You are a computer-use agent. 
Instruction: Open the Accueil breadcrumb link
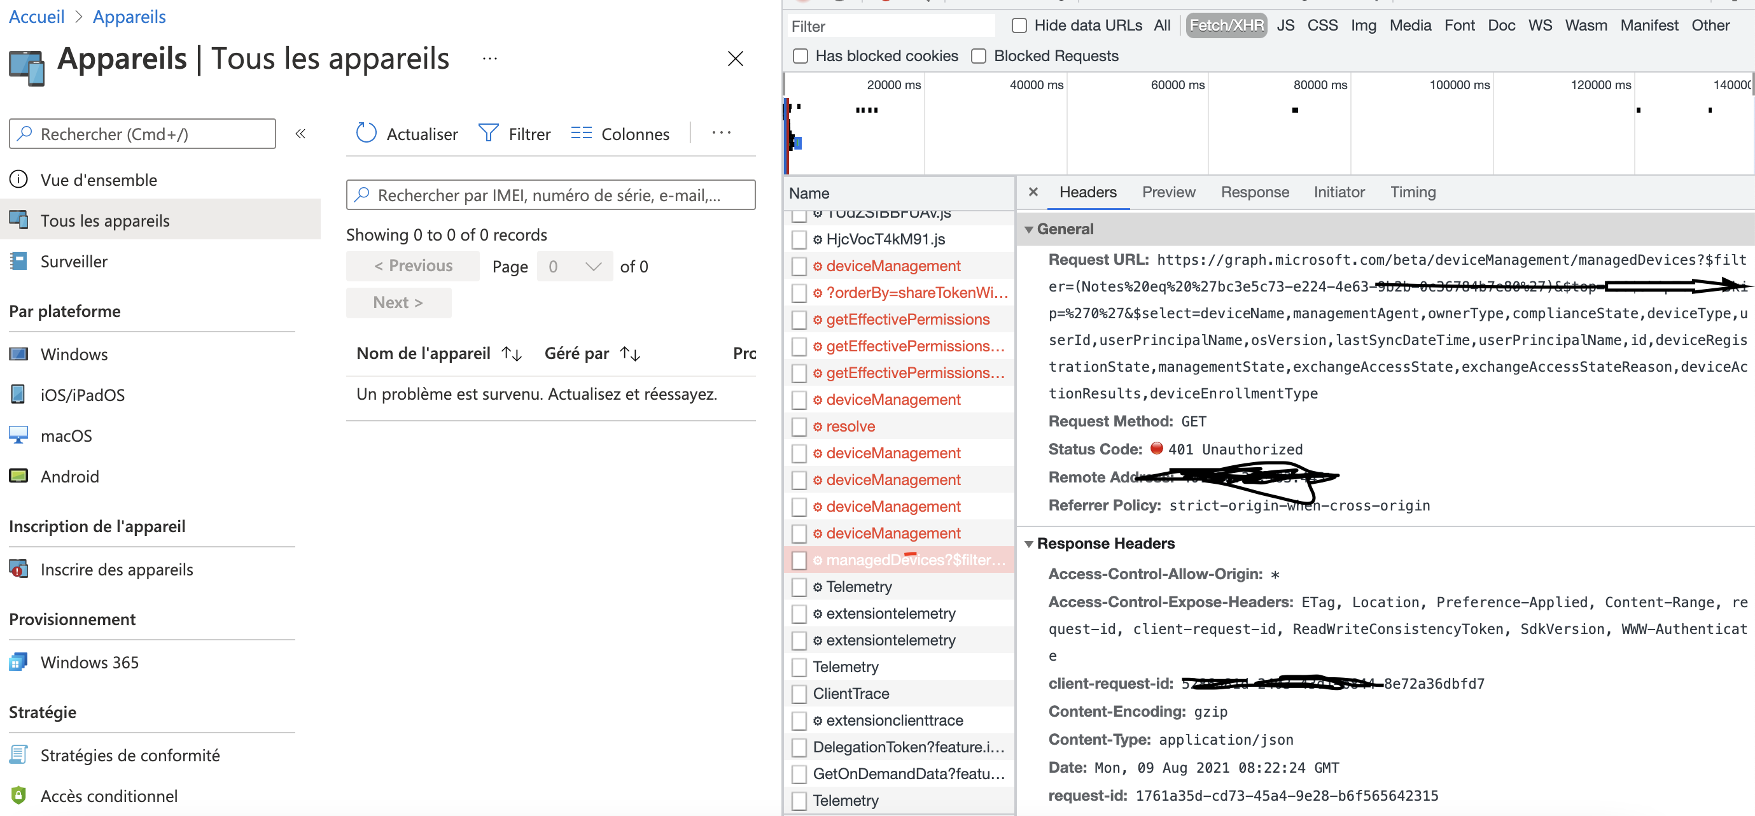(x=36, y=16)
